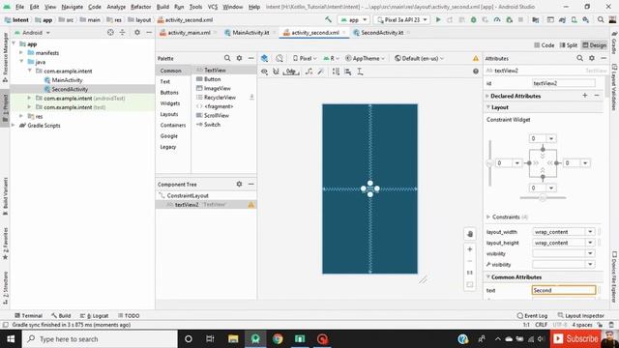The width and height of the screenshot is (619, 348).
Task: Open the layout_width wrap_content dropdown
Action: point(590,232)
